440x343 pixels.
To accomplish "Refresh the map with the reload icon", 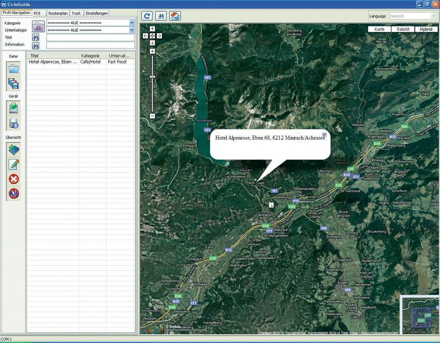I will click(x=147, y=16).
